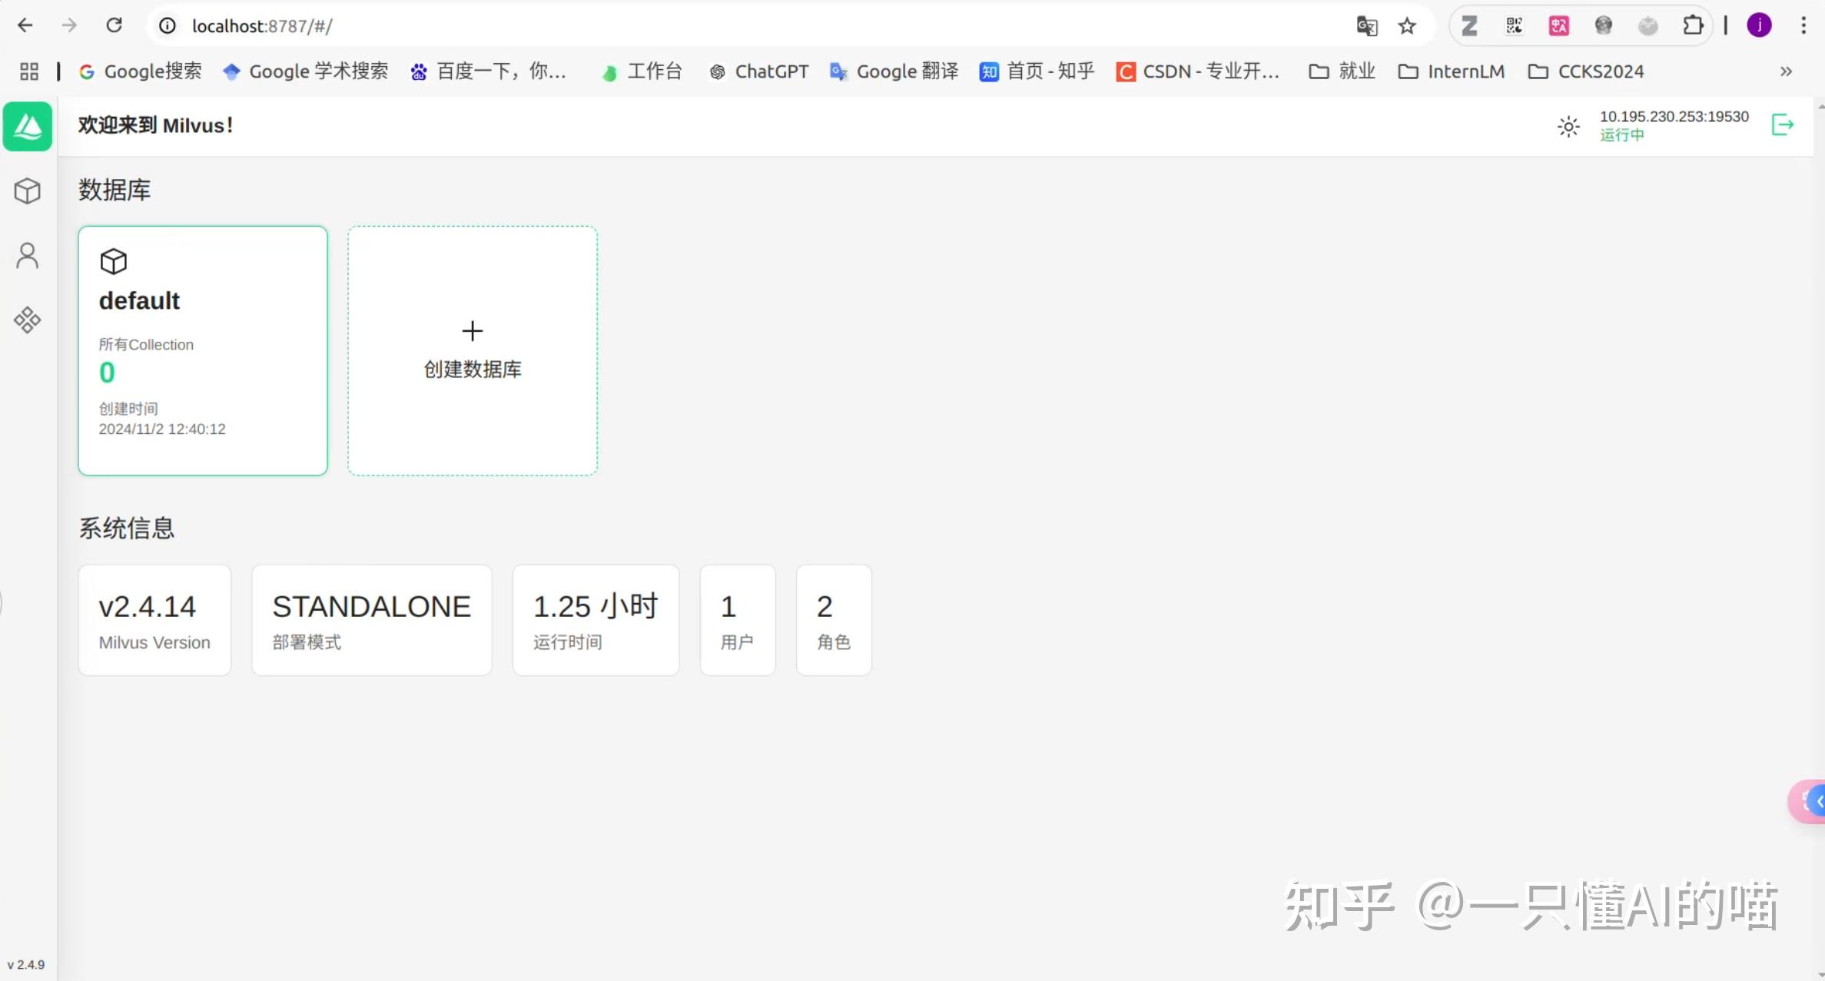Open the default database card
This screenshot has height=981, width=1825.
click(202, 350)
